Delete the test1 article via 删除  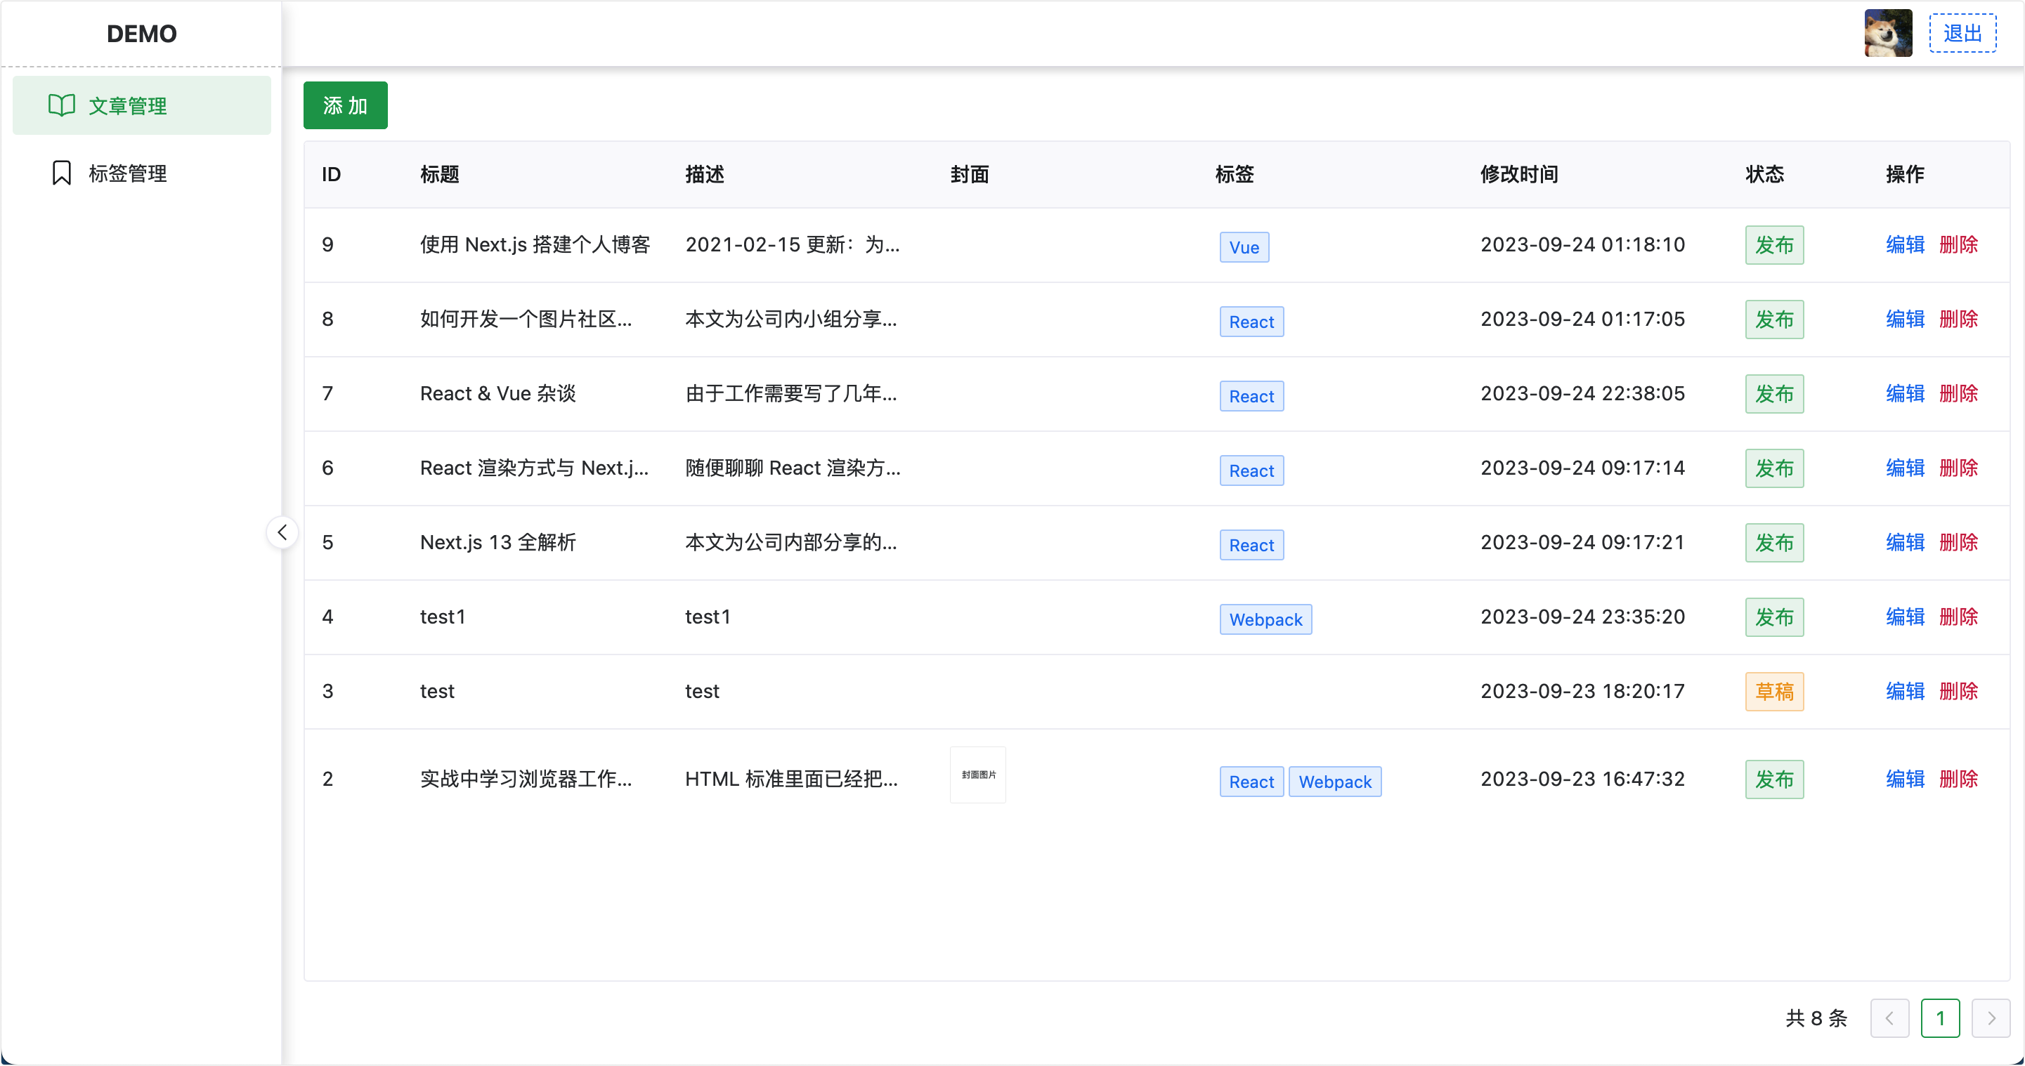coord(1958,617)
